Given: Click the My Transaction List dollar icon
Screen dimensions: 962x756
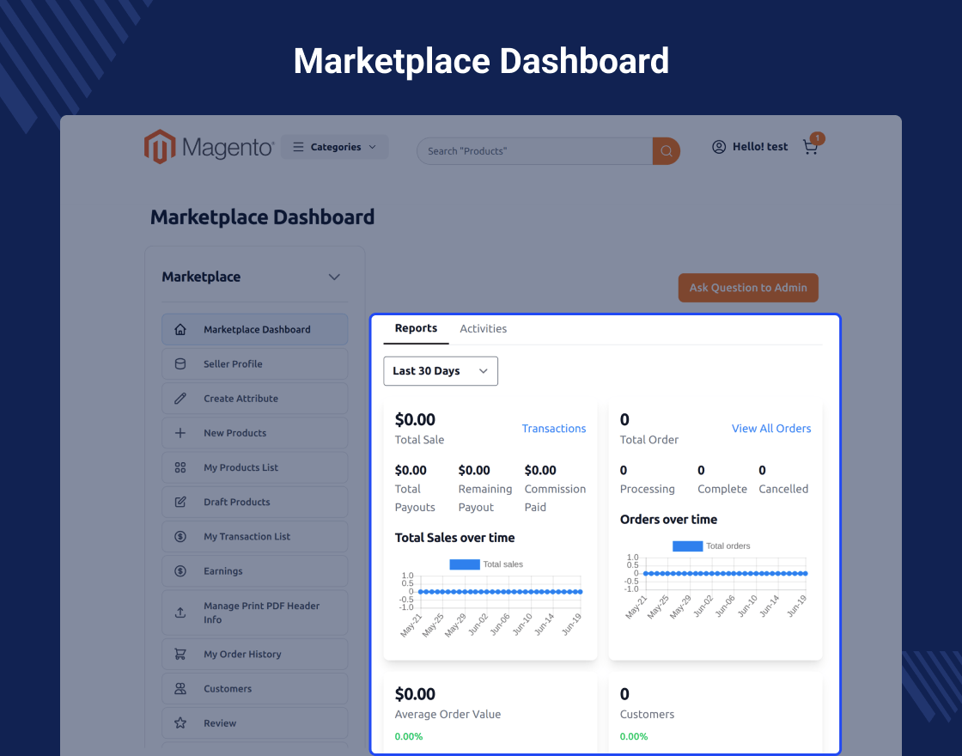Looking at the screenshot, I should coord(180,536).
